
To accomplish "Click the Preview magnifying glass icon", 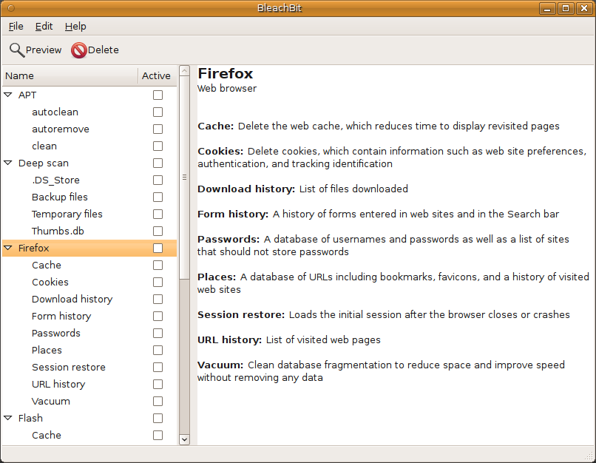I will [17, 50].
